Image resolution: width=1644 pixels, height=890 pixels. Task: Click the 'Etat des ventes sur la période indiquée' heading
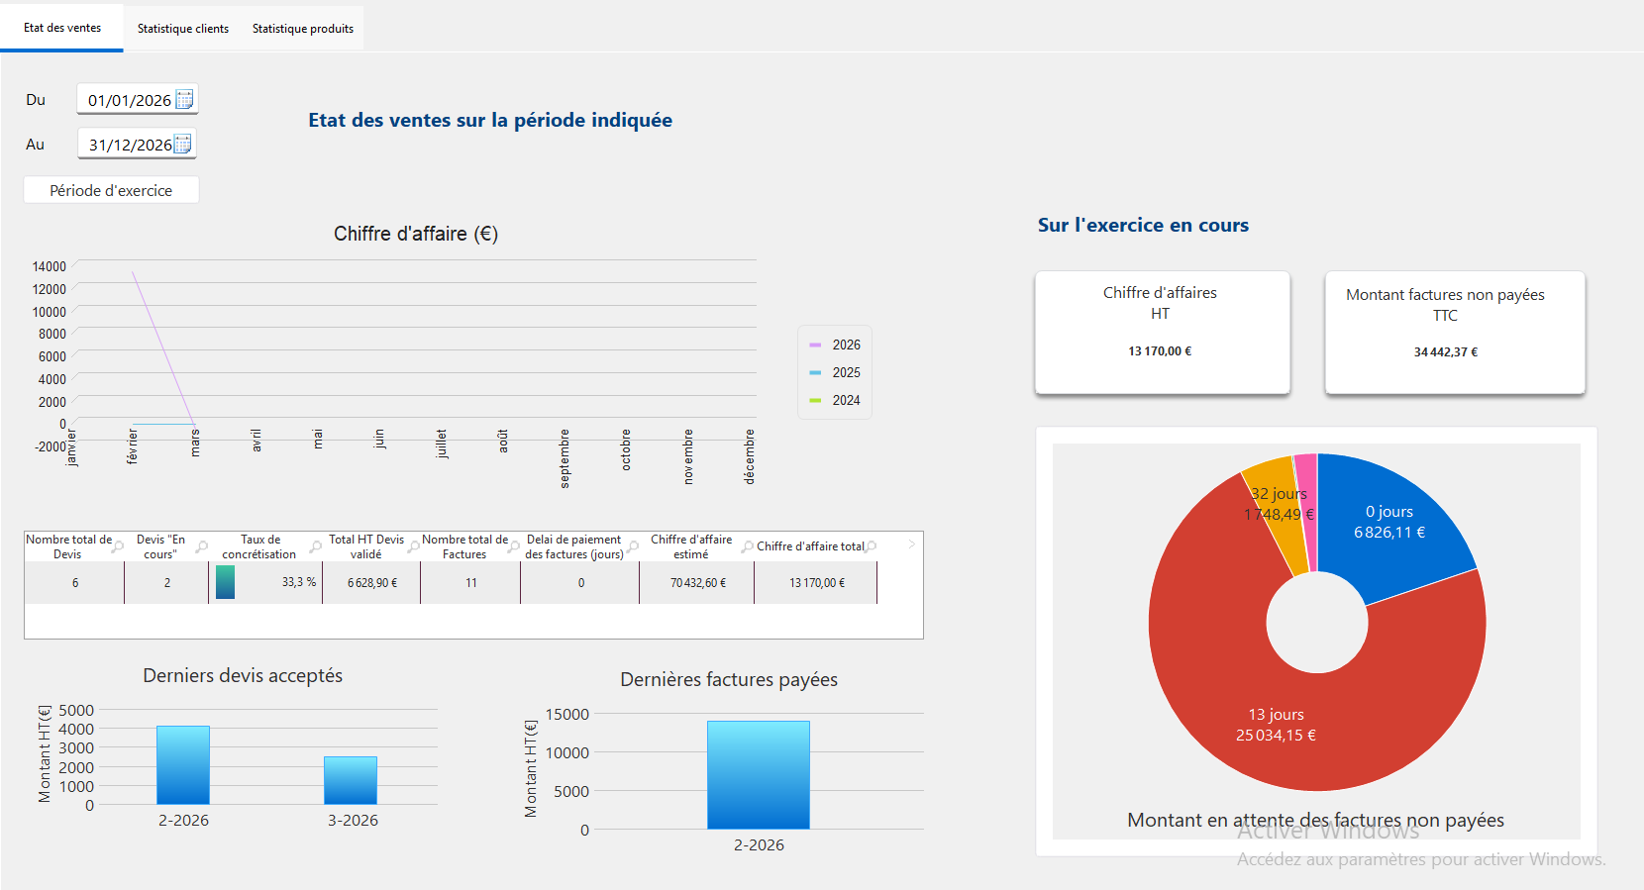[x=490, y=120]
